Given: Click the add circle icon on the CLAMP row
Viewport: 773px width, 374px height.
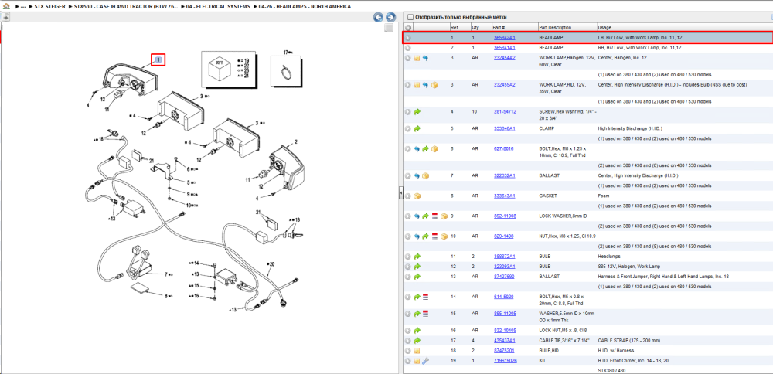Looking at the screenshot, I should (x=408, y=128).
